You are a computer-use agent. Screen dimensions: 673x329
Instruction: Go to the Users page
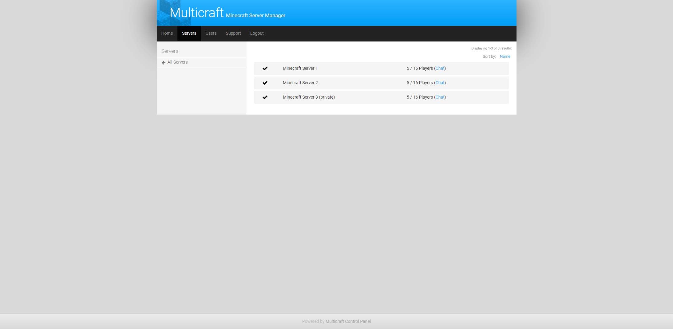[x=211, y=33]
